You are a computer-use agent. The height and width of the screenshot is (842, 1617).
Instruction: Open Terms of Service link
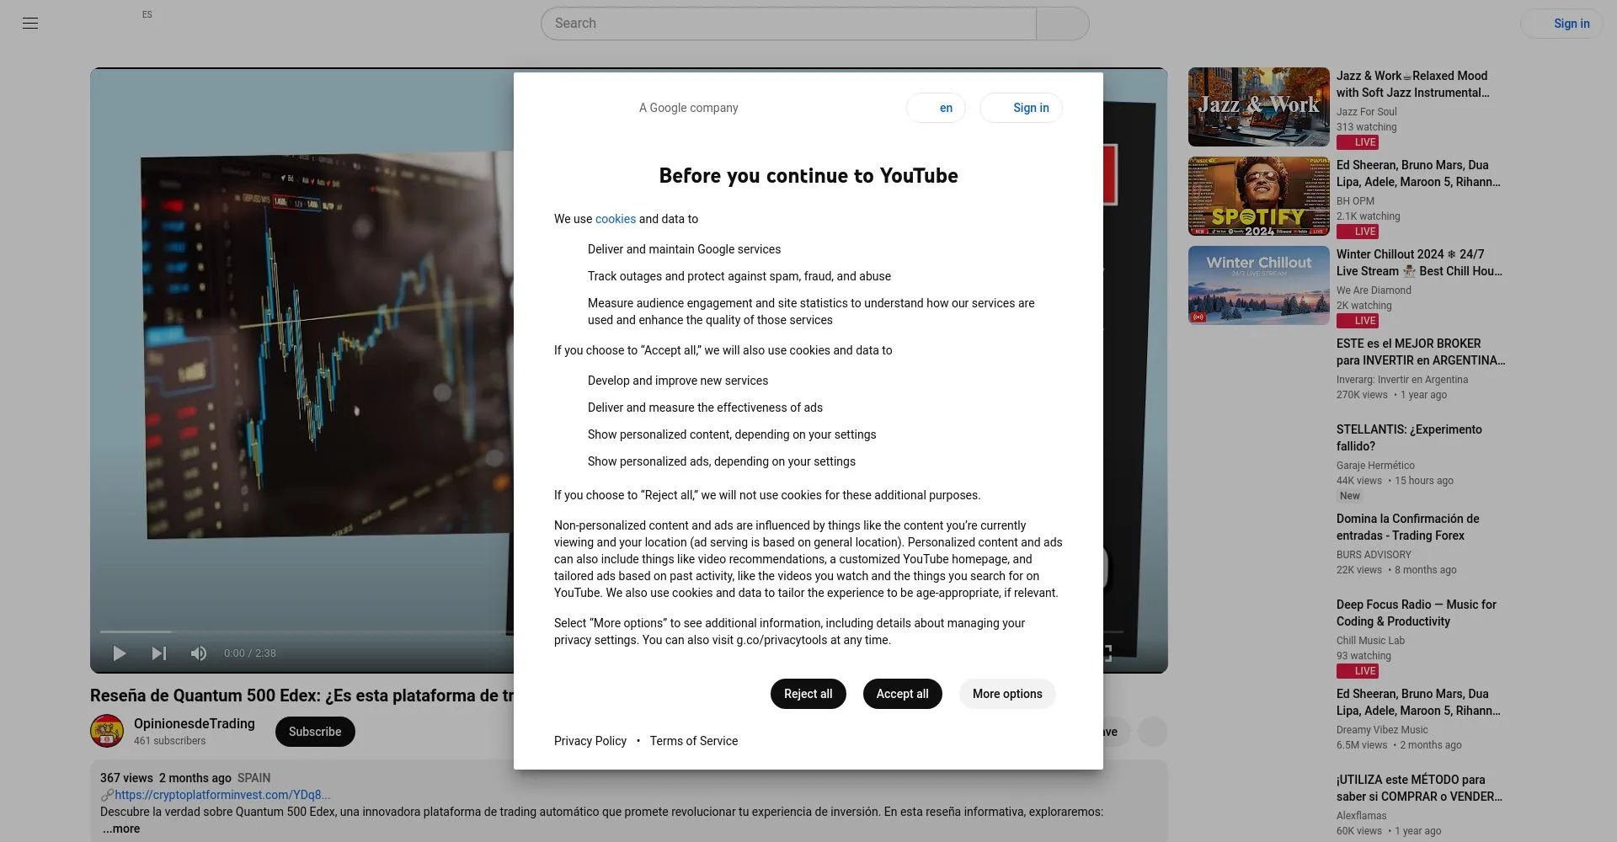694,741
